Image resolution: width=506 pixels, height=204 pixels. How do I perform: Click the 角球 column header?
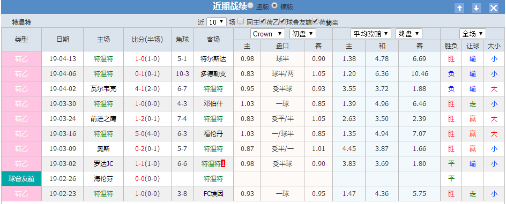[182, 40]
